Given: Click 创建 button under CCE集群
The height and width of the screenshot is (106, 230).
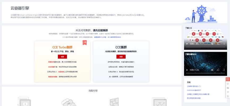Looking at the screenshot, I should [121, 57].
